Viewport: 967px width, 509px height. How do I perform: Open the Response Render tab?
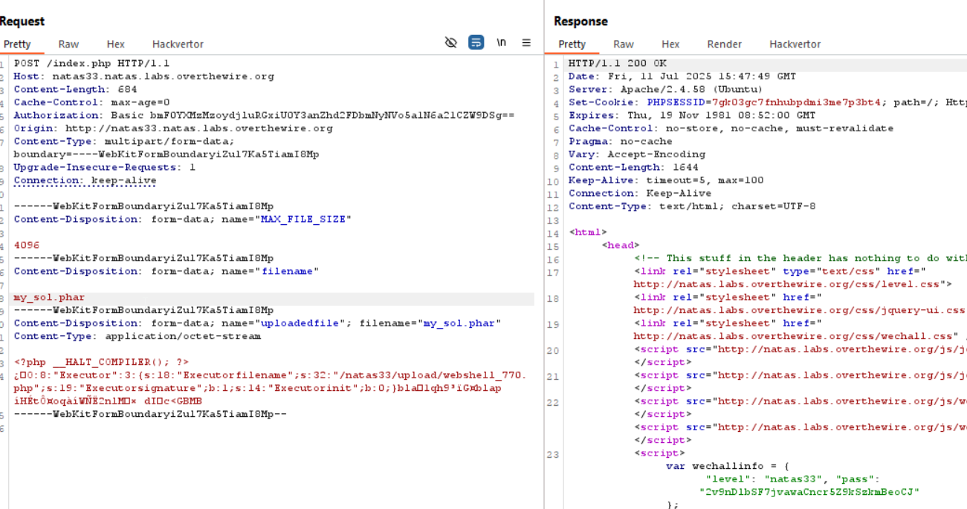725,44
